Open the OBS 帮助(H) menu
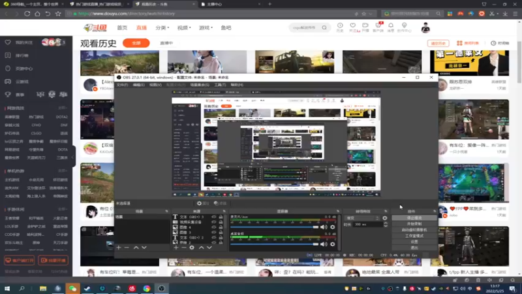 (x=237, y=85)
